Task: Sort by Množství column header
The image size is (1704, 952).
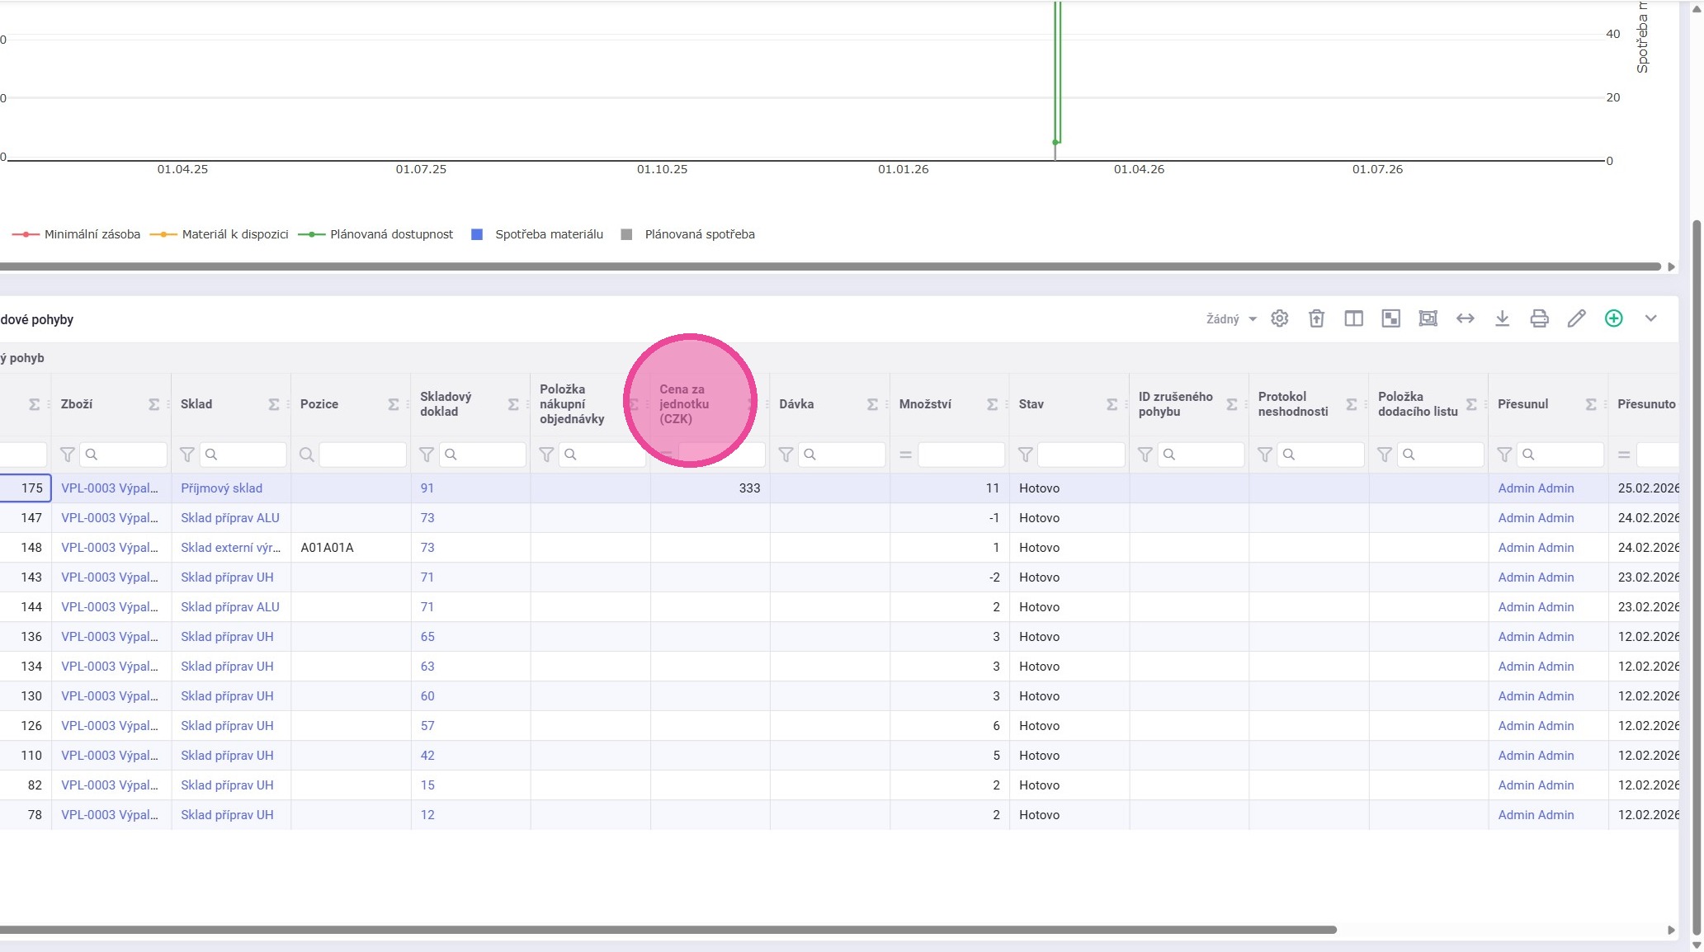Action: pyautogui.click(x=925, y=404)
